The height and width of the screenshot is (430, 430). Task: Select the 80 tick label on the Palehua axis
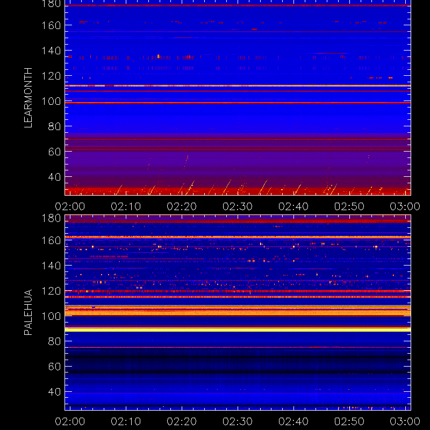click(54, 341)
